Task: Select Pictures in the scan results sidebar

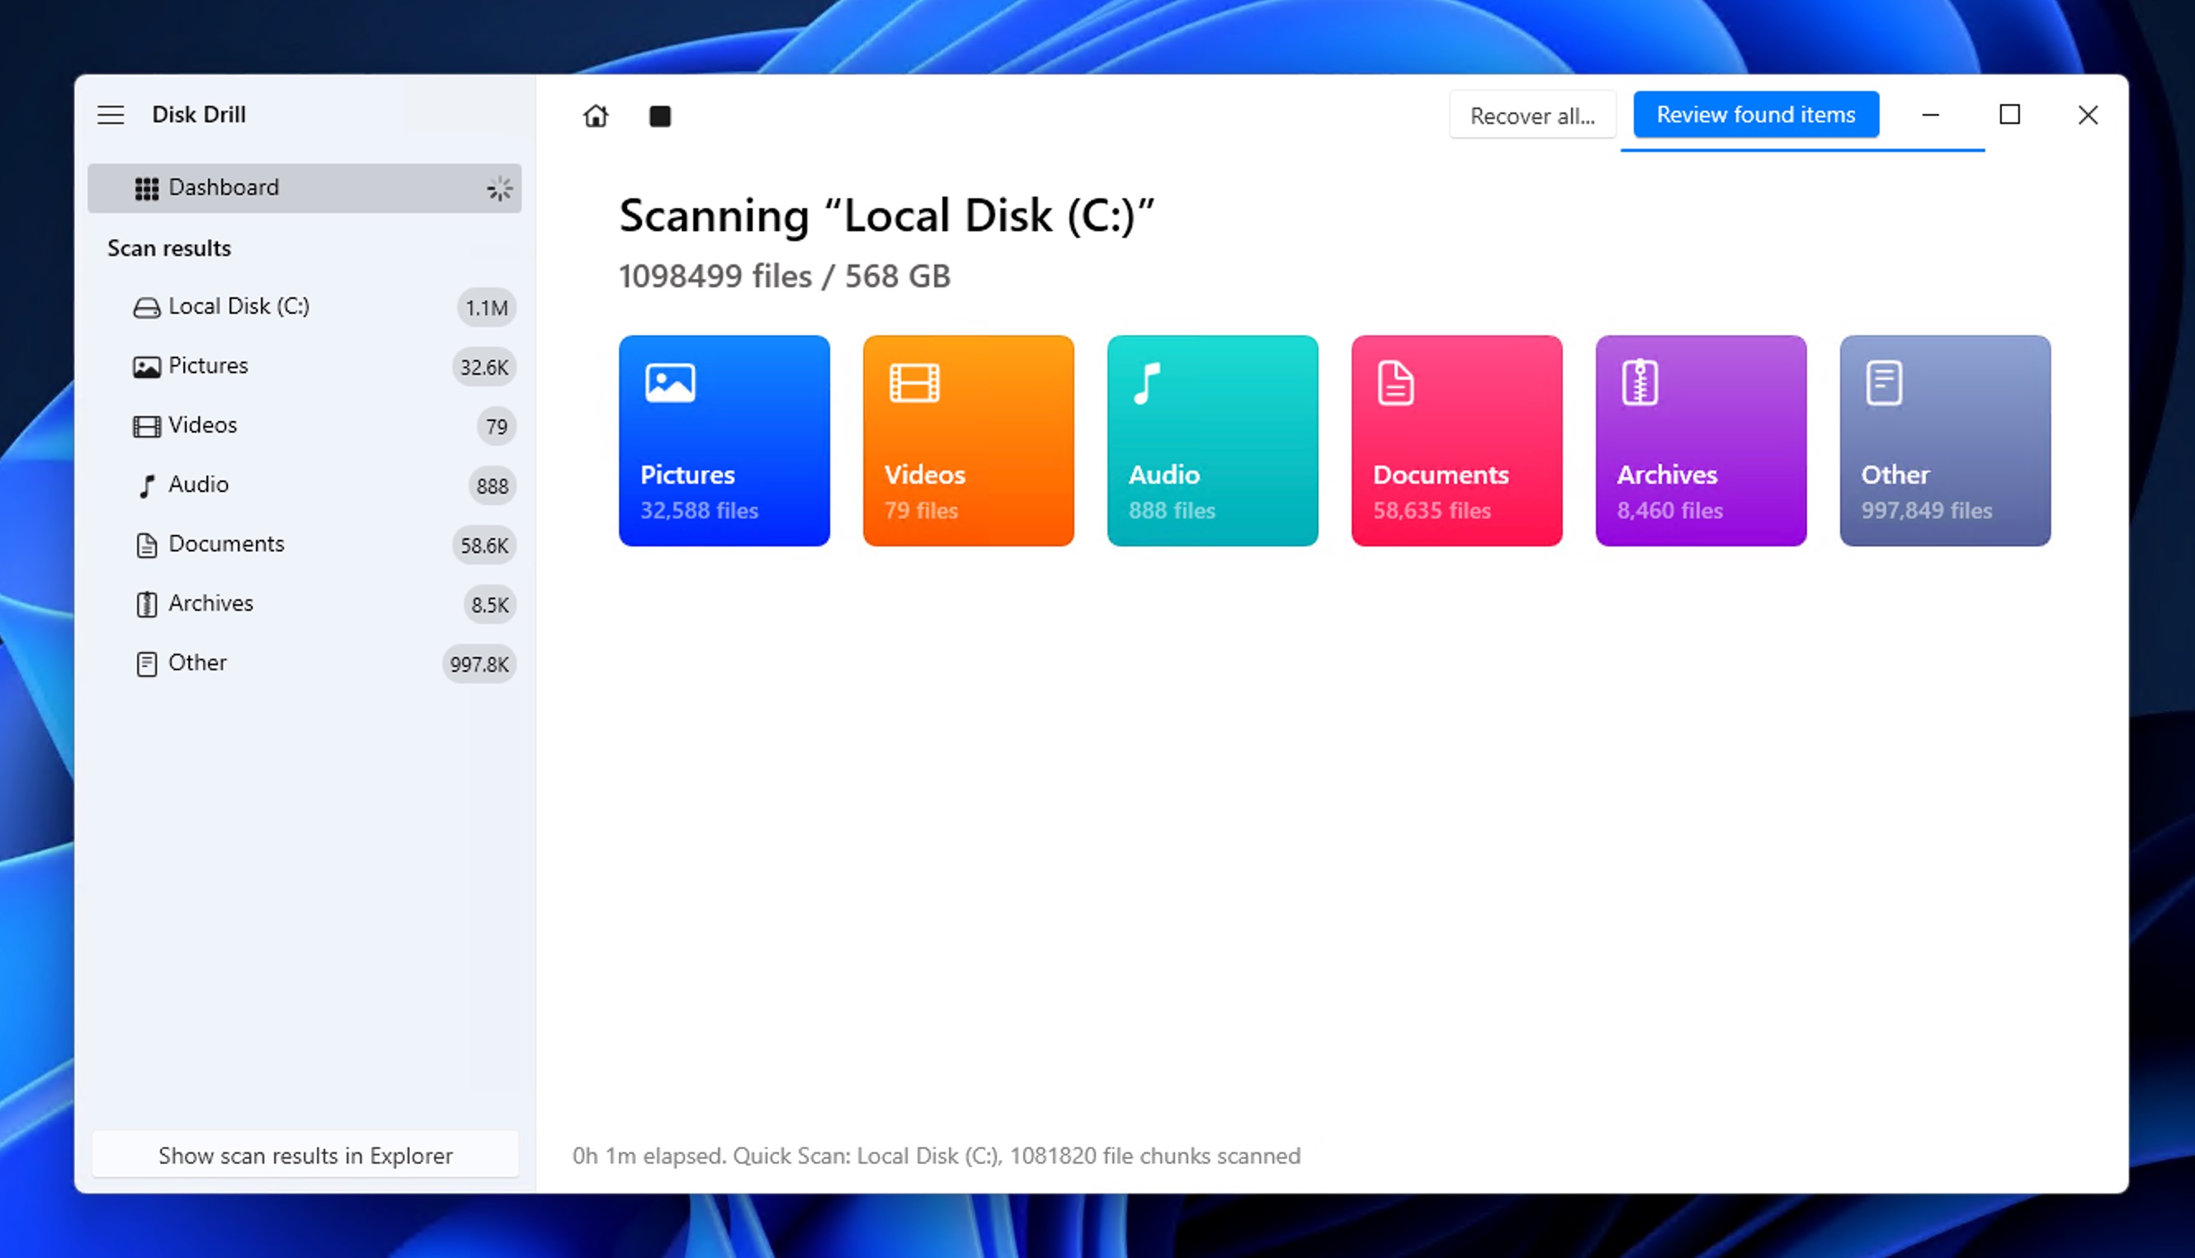Action: coord(207,366)
